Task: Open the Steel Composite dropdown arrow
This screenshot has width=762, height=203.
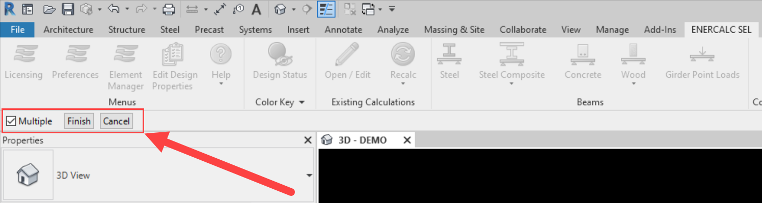Action: pos(511,84)
